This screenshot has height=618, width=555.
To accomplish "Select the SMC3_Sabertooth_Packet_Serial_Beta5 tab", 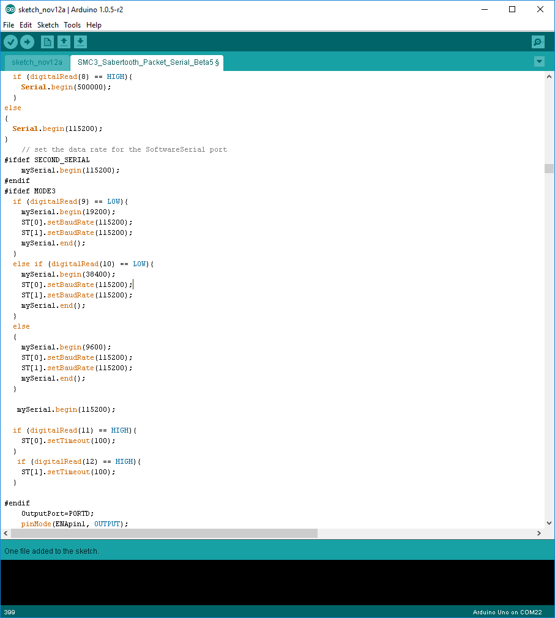I will coord(146,62).
